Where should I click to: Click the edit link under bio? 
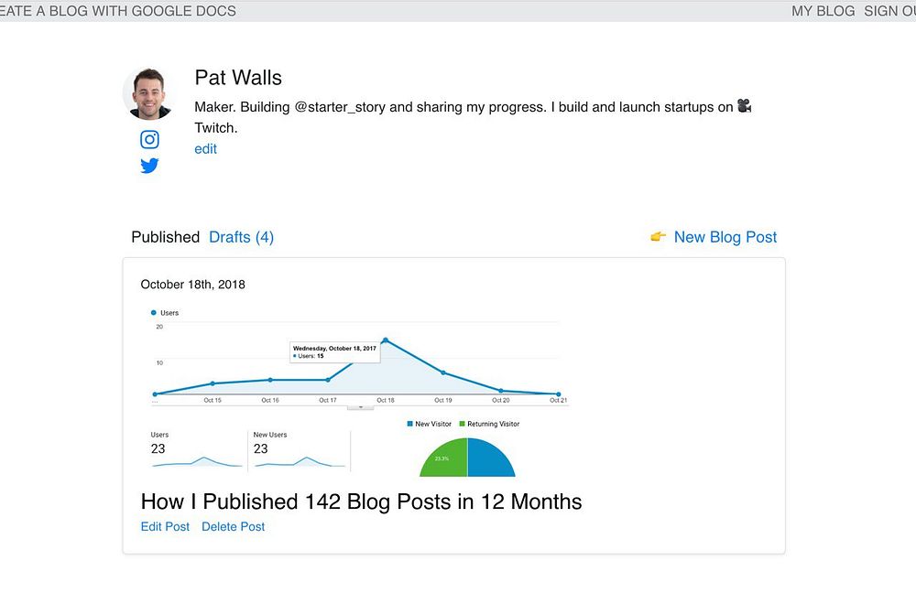[205, 149]
